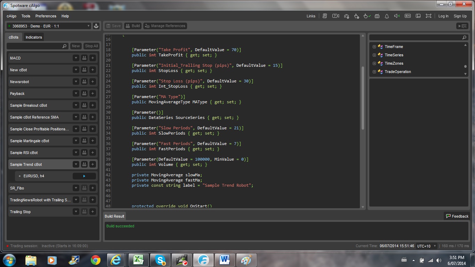Start the EURUSD, h4 instance with play button
This screenshot has height=267, width=475.
(x=84, y=176)
